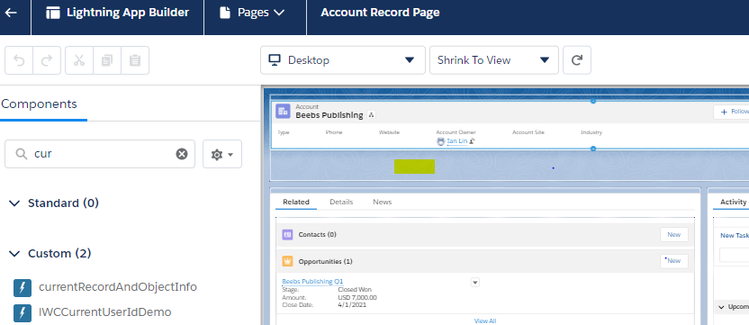Select the News tab in the canvas
The image size is (749, 325).
coord(382,203)
